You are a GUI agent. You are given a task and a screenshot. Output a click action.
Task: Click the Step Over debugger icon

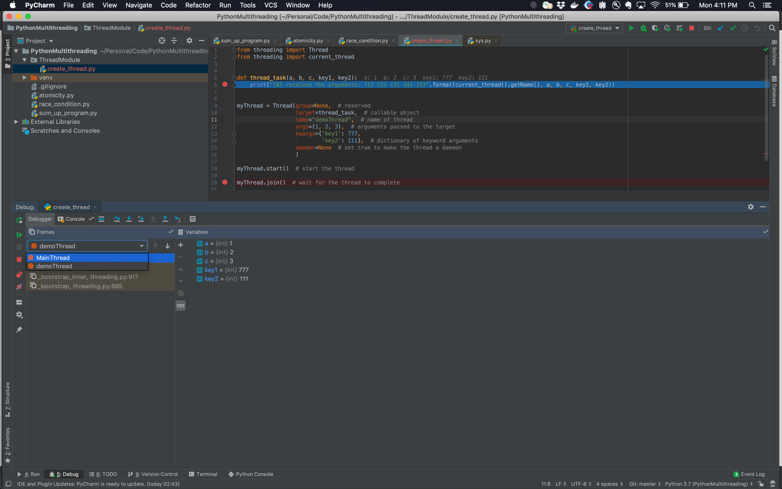pyautogui.click(x=117, y=219)
